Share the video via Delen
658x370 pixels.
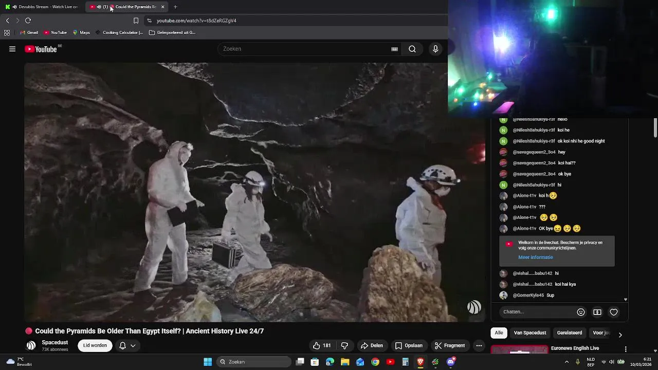[372, 345]
